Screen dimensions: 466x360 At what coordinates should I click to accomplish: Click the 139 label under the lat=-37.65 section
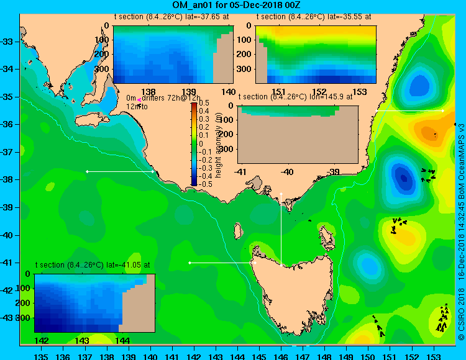pos(189,92)
